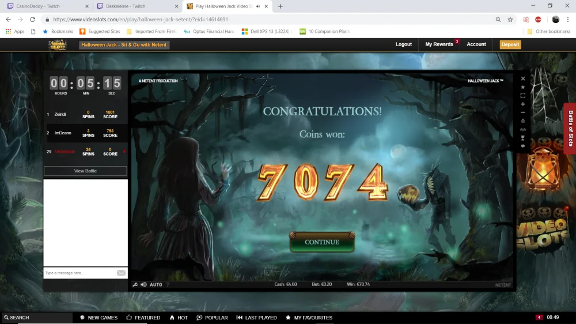Click the money bag icon in sidebar
576x324 pixels.
pos(523,121)
